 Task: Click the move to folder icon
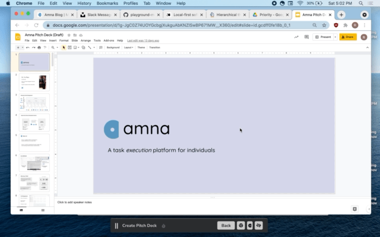tap(75, 35)
